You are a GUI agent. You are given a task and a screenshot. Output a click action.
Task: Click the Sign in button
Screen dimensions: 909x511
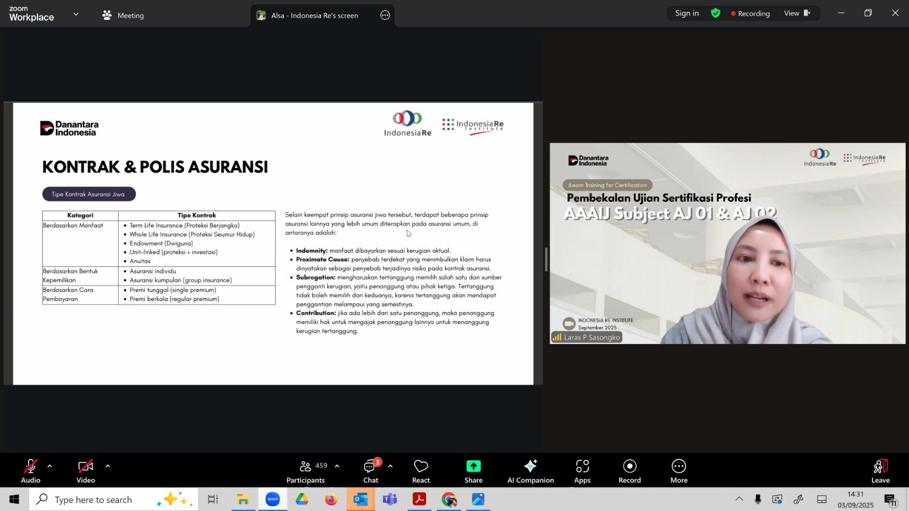pyautogui.click(x=686, y=13)
